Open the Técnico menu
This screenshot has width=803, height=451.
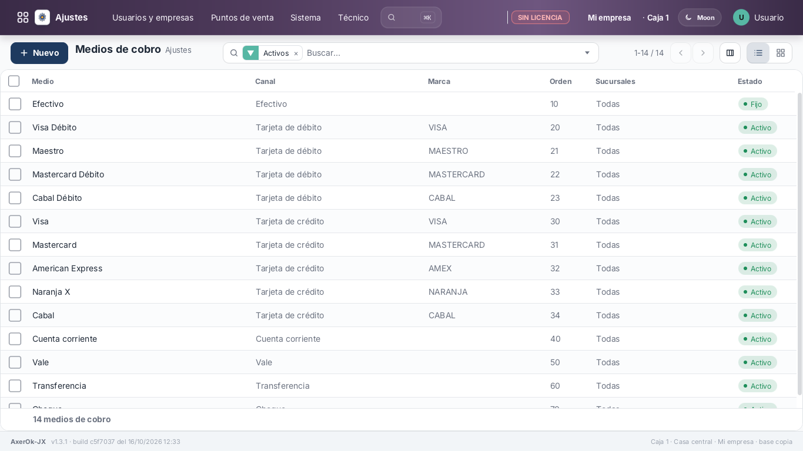coord(353,18)
